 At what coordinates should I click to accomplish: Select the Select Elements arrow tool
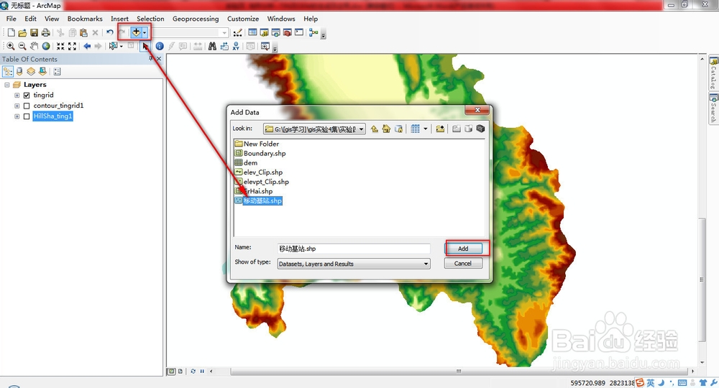pyautogui.click(x=145, y=46)
